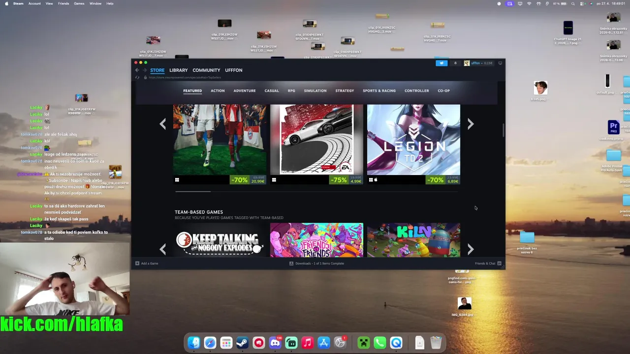Open Keep Talking and Nobody Explodes
Image resolution: width=630 pixels, height=354 pixels.
[x=220, y=240]
